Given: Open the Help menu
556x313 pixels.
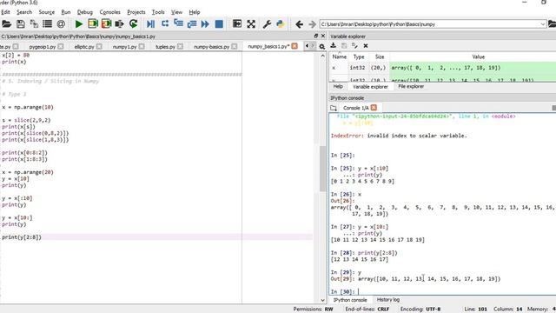Looking at the screenshot, I should pyautogui.click(x=195, y=12).
